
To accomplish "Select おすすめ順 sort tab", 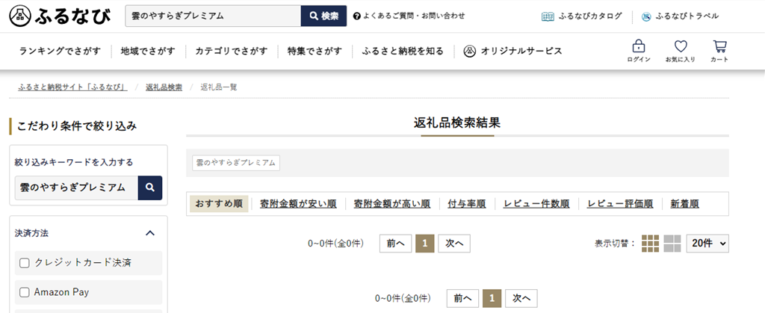I will 219,204.
